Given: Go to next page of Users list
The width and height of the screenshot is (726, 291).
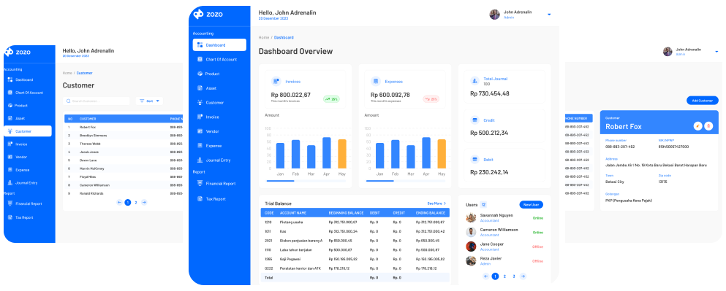Looking at the screenshot, I should click(523, 276).
